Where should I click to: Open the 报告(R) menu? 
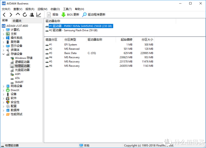click(x=30, y=9)
